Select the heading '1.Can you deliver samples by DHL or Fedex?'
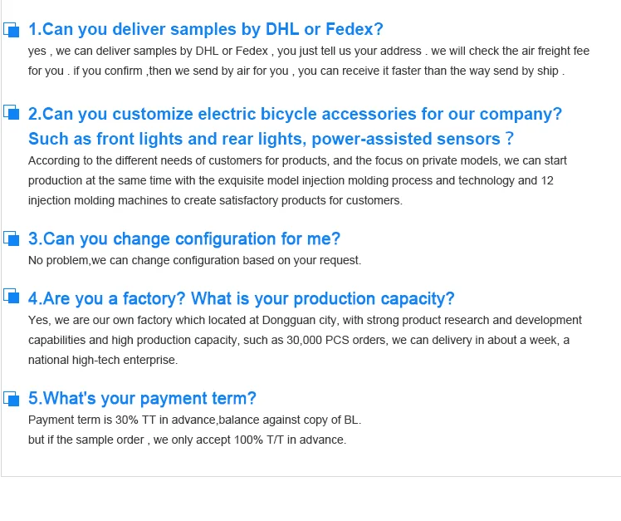 coord(206,30)
